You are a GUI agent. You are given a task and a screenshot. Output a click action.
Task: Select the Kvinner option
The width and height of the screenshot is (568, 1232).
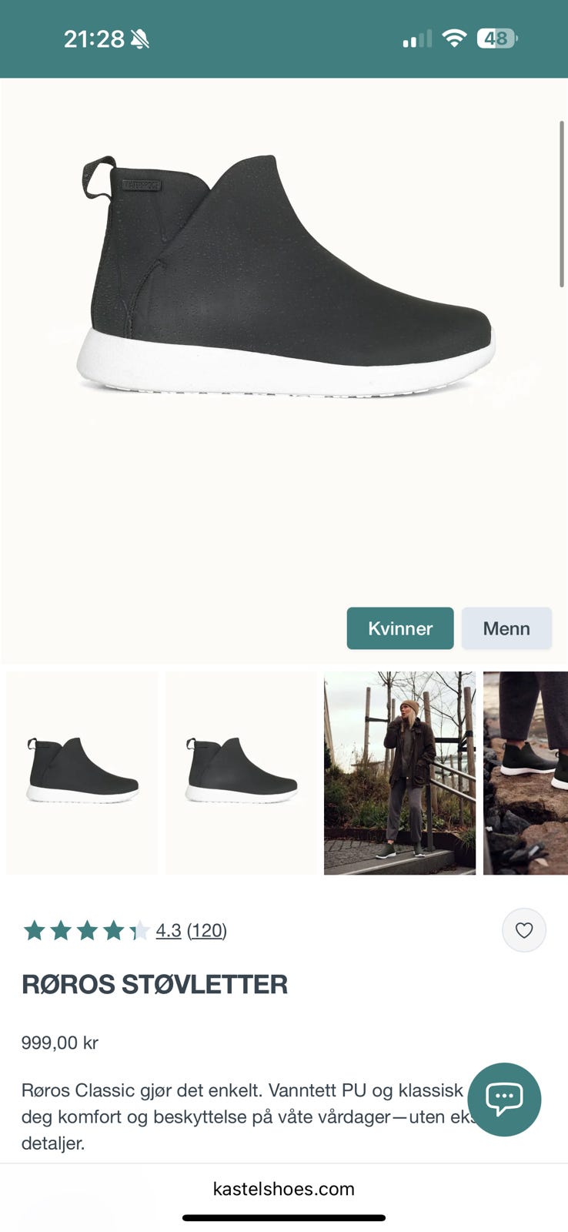(400, 628)
